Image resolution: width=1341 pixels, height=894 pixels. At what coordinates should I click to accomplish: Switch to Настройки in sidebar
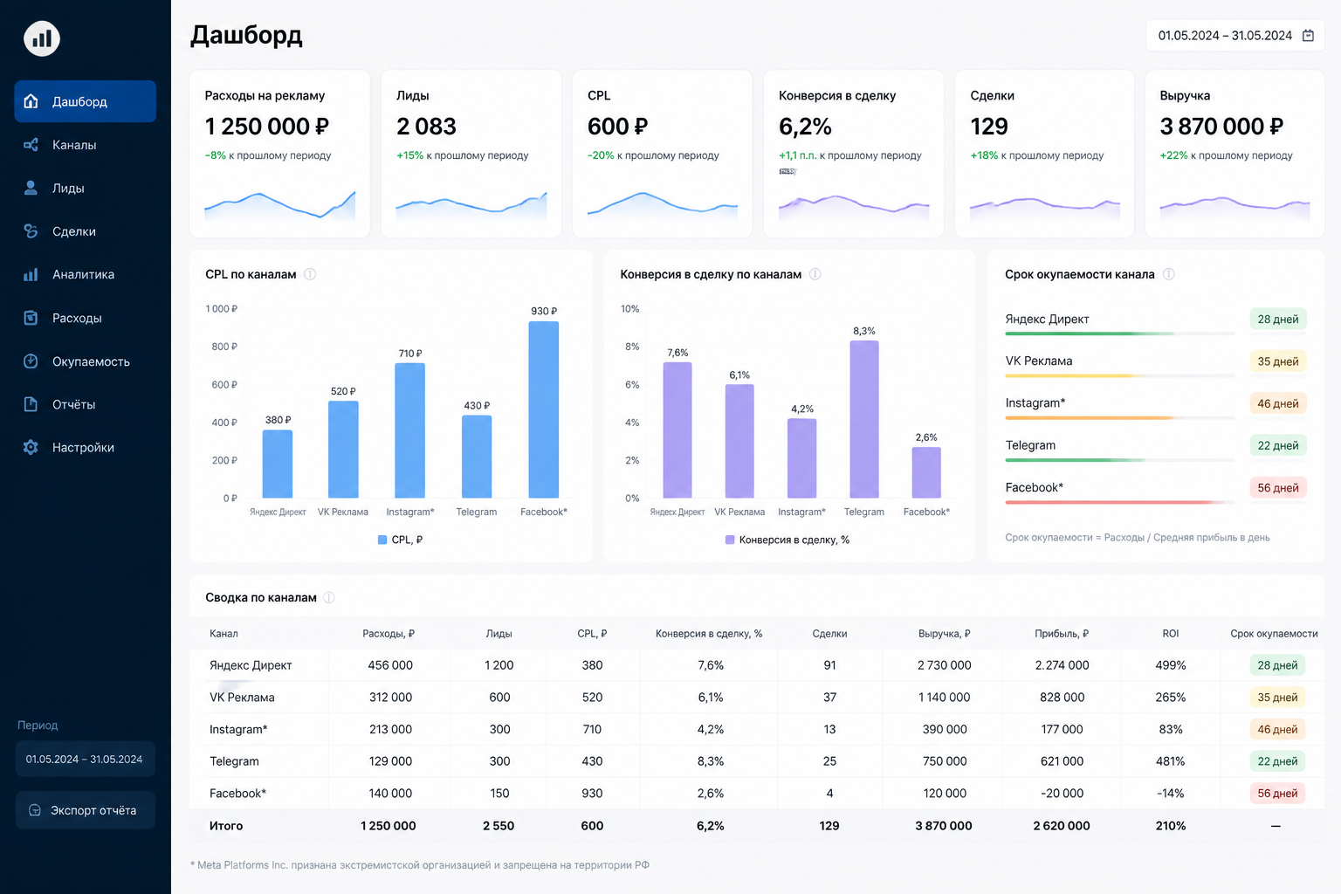point(86,447)
